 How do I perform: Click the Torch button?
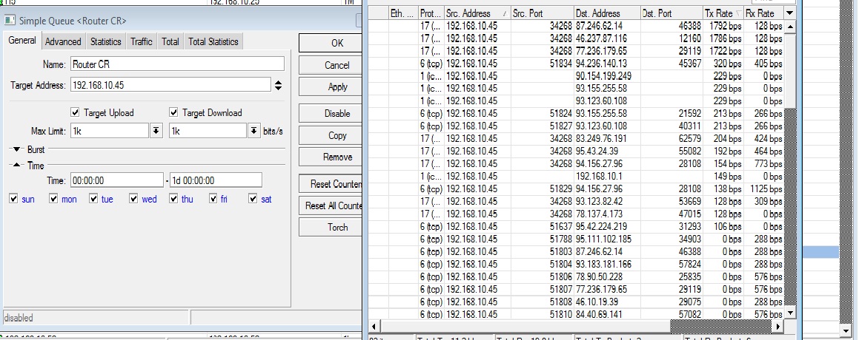337,228
